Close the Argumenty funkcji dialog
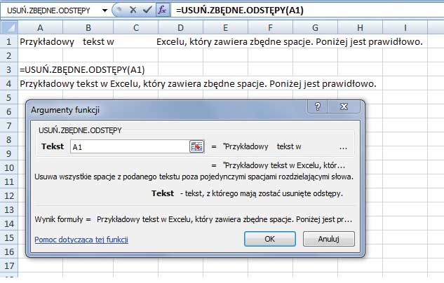444x283 pixels. click(344, 107)
